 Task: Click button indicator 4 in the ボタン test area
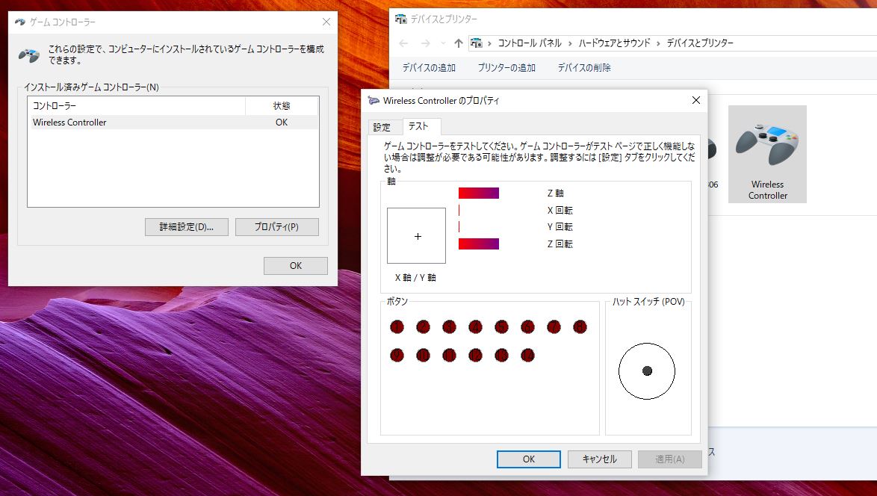pyautogui.click(x=475, y=327)
